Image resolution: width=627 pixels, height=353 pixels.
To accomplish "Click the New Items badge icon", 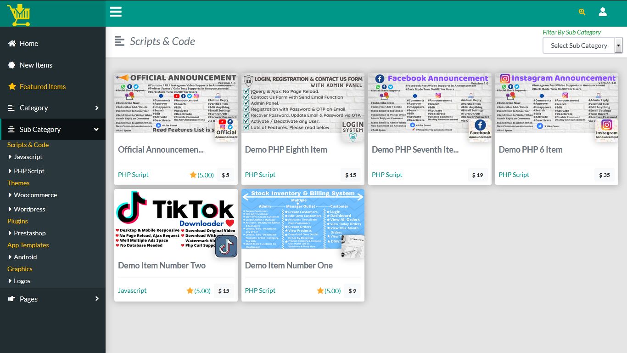I will (12, 65).
